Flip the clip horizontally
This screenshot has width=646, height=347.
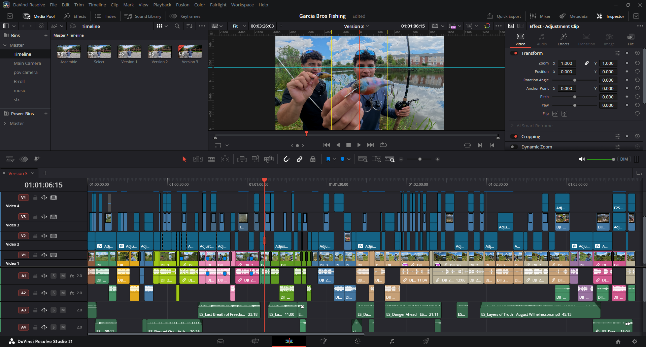click(555, 114)
